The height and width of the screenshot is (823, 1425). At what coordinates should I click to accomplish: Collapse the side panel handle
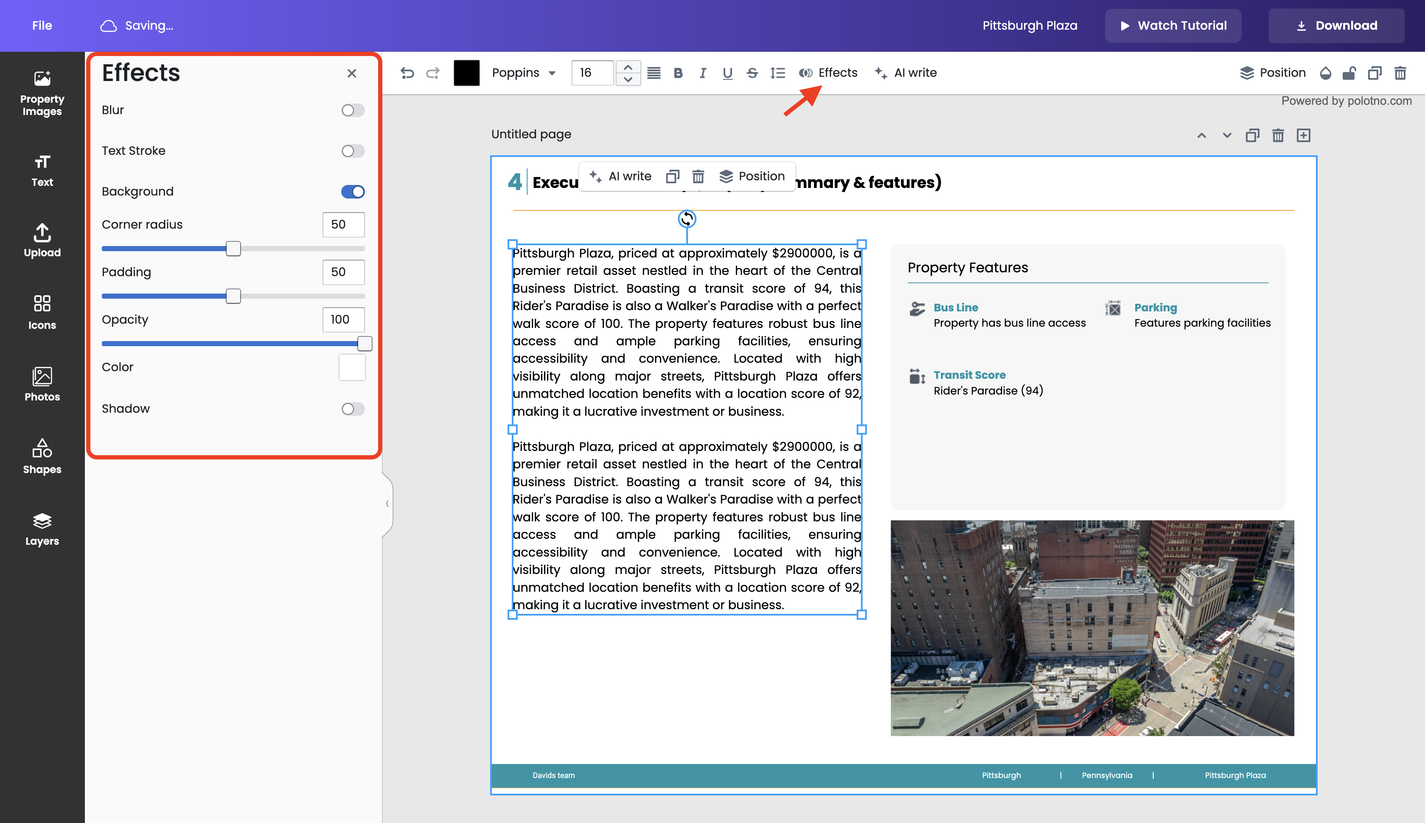tap(387, 504)
